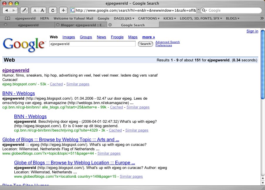Expand the CARTOONS bookmarks folder
The height and width of the screenshot is (190, 265).
click(x=149, y=18)
